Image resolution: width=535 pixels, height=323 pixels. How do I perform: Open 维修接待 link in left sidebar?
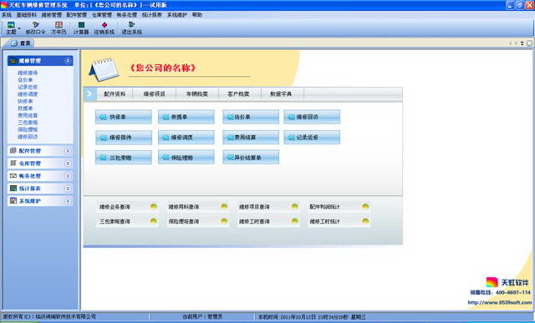click(28, 73)
